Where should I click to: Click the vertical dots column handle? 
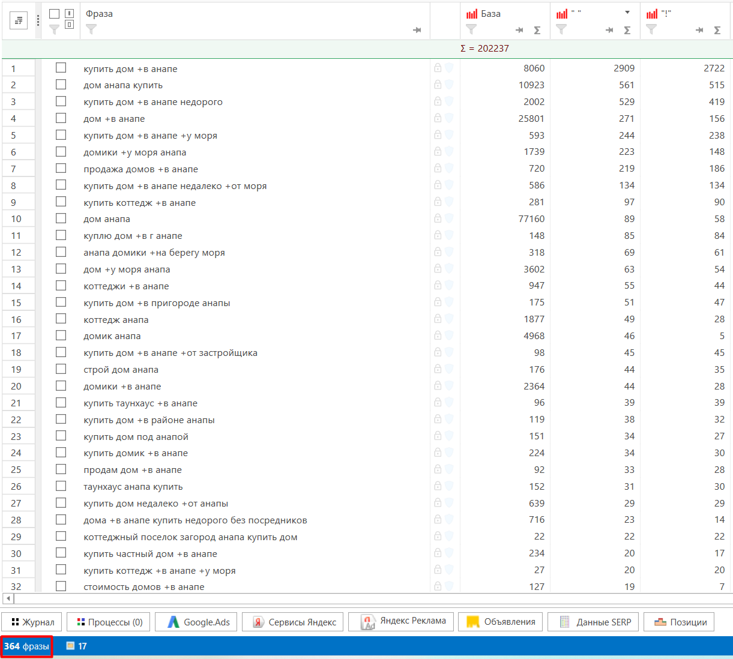click(38, 21)
